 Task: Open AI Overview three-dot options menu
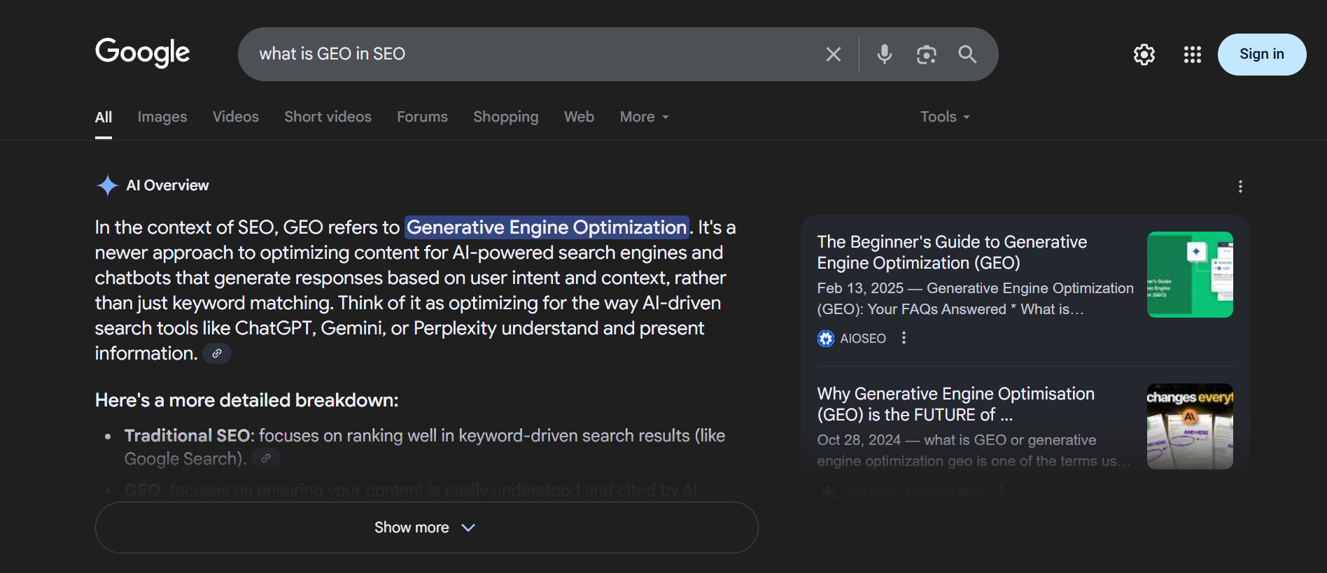pyautogui.click(x=1240, y=186)
